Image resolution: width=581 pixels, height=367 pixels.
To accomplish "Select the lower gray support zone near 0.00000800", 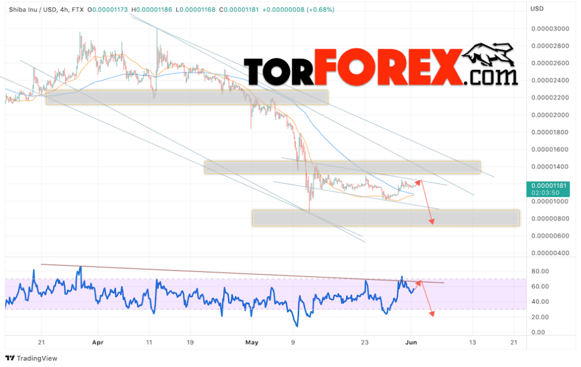I will point(386,218).
